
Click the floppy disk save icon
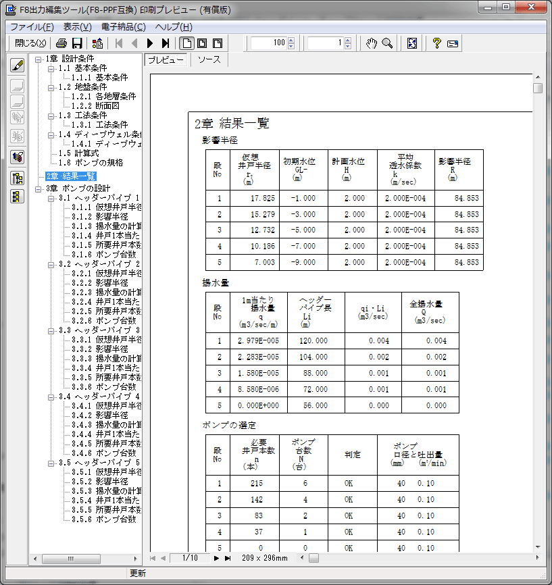[77, 43]
